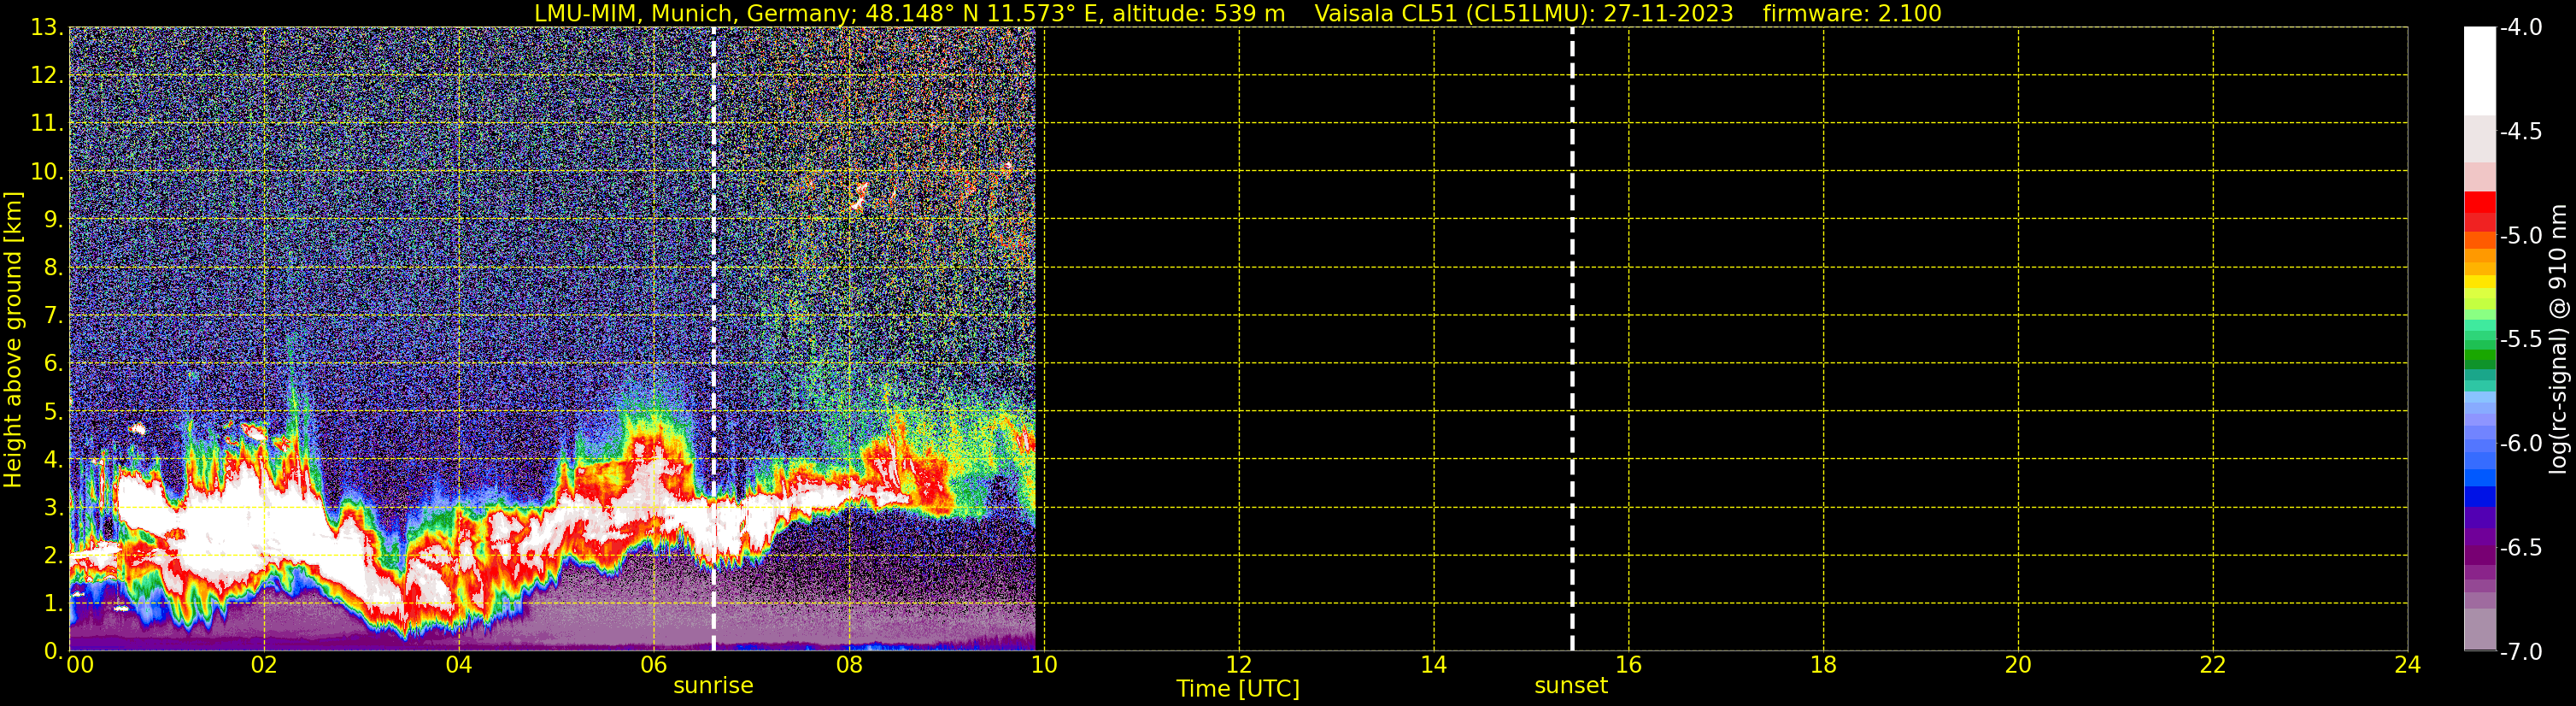Click the '08' tick on the time axis
Screen dimensions: 2576x706
click(x=849, y=665)
